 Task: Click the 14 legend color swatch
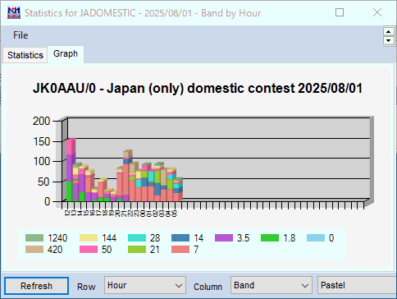pos(180,237)
